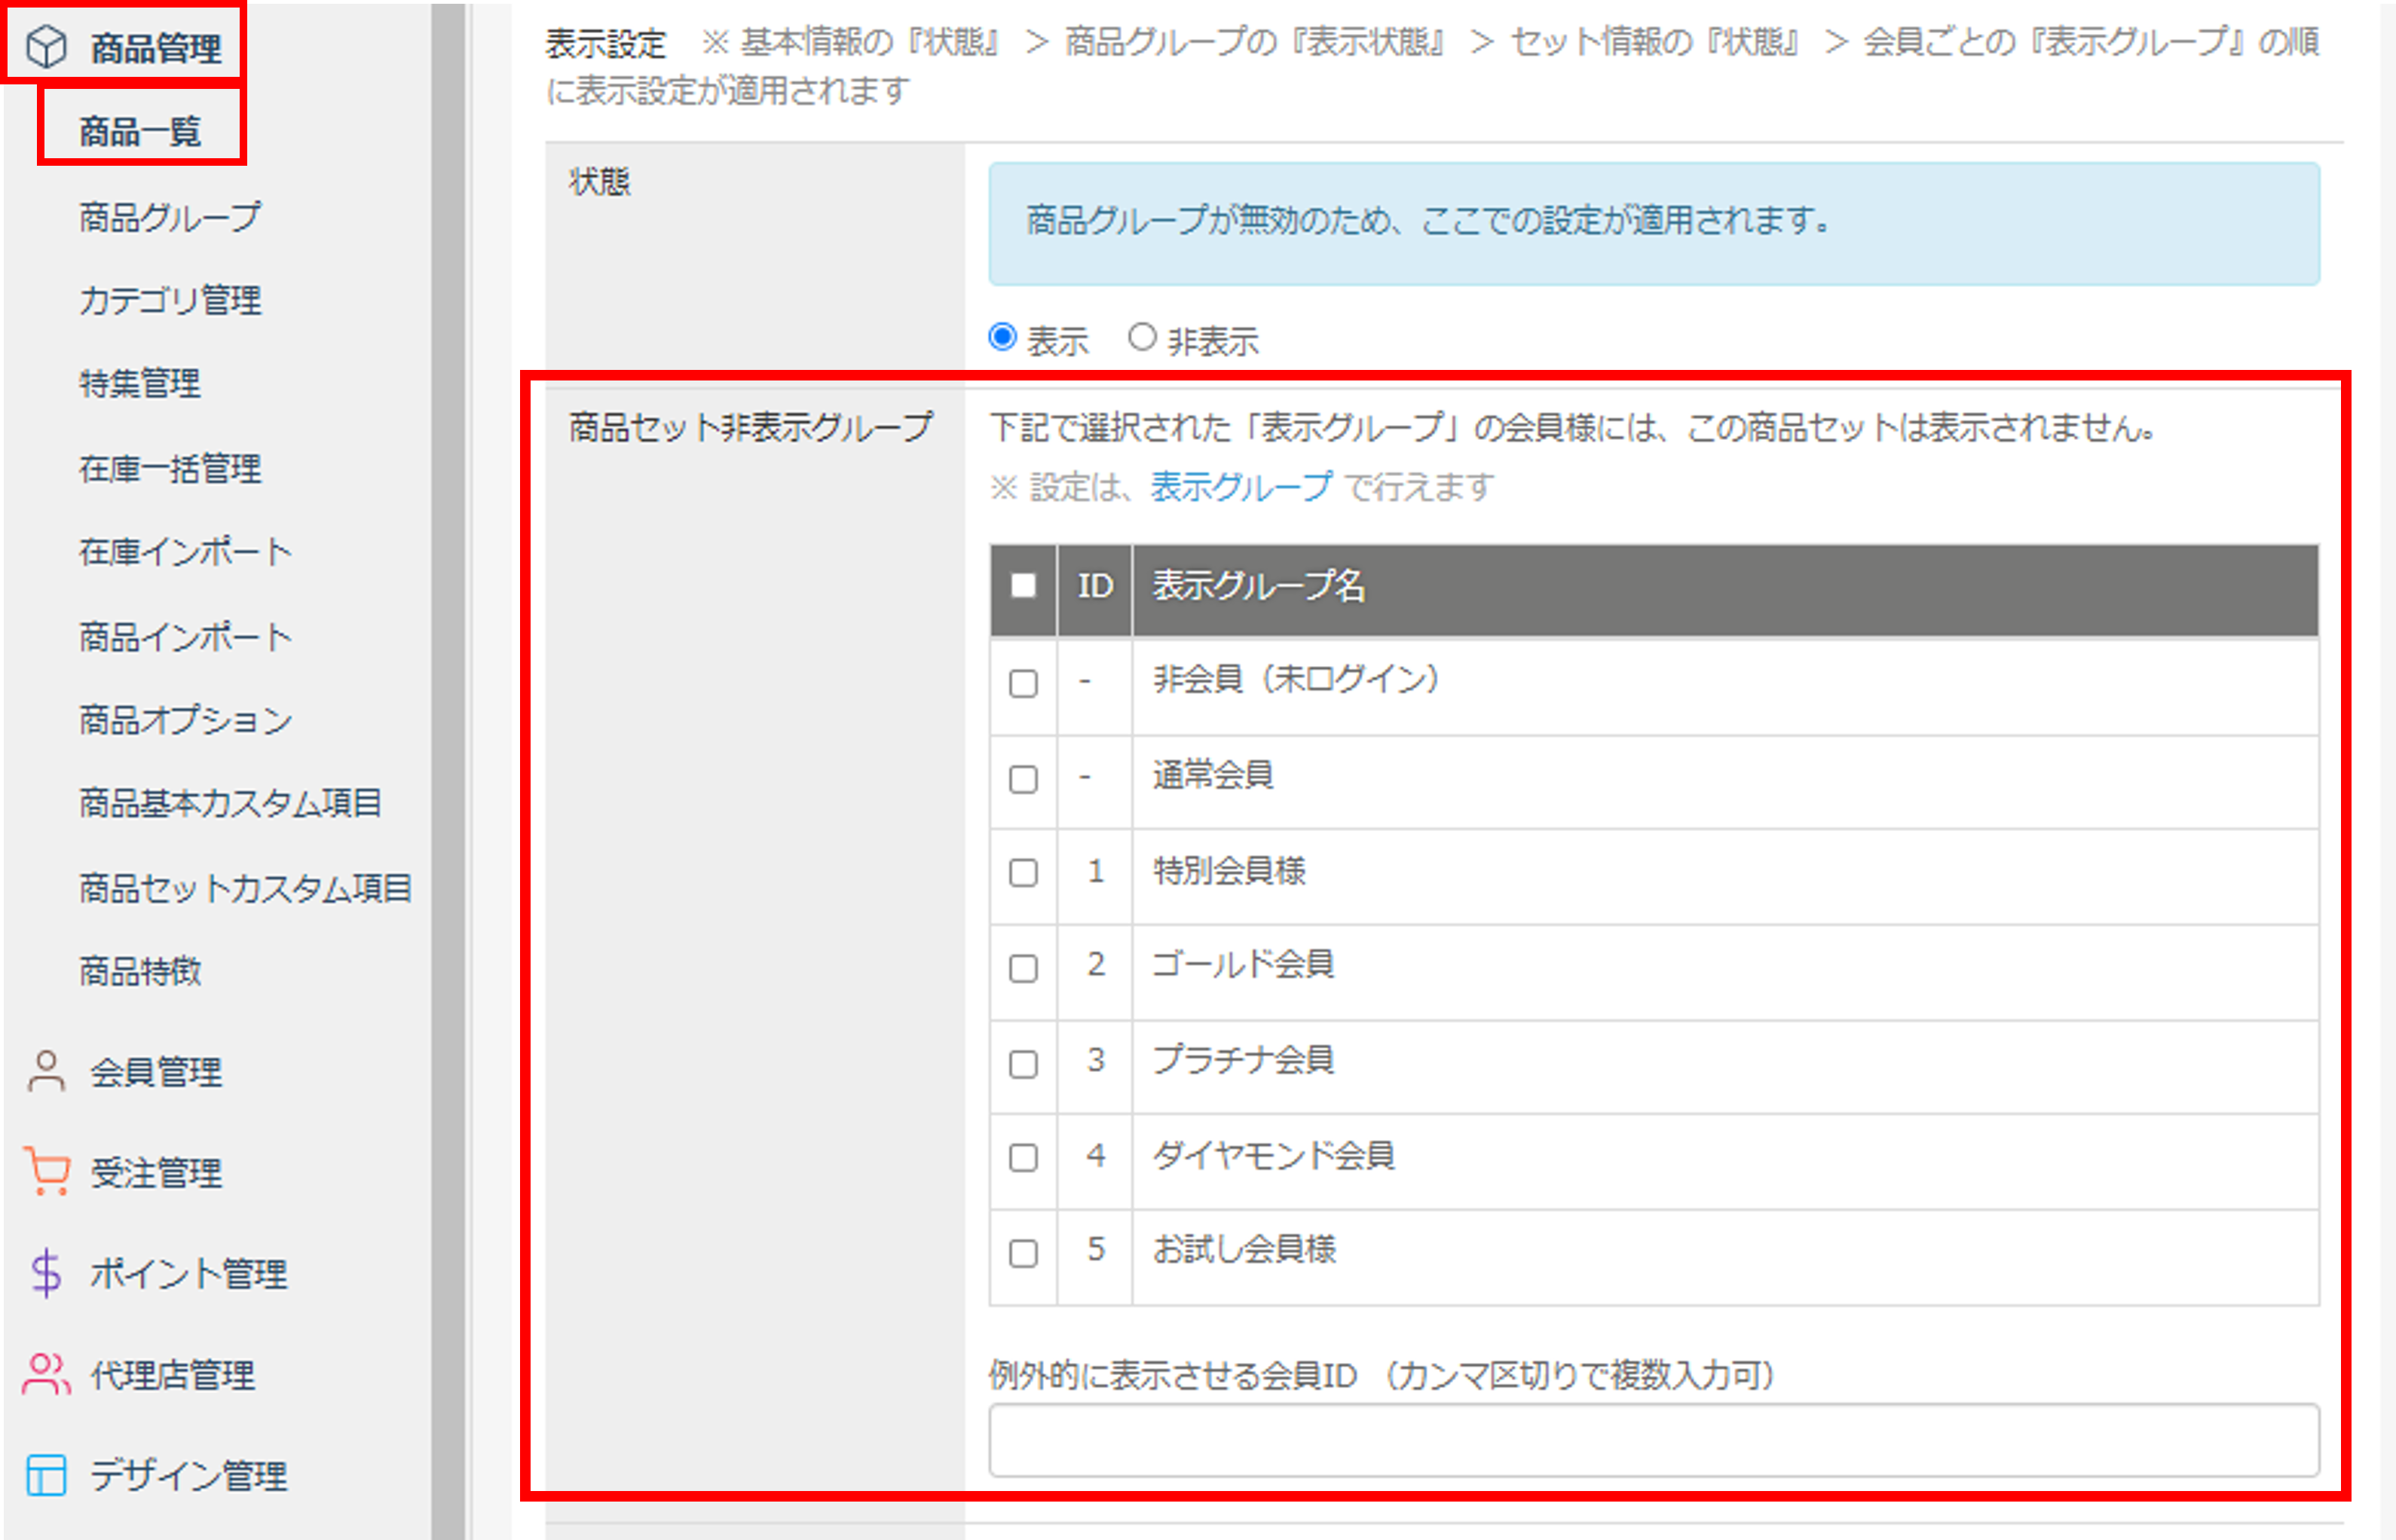Check the ダイヤモンド会員 row checkbox
Screen dimensions: 2396x1540
tap(1024, 1158)
